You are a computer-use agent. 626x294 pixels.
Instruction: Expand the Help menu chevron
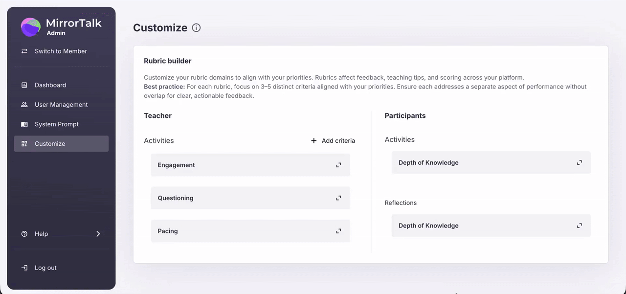click(x=97, y=233)
